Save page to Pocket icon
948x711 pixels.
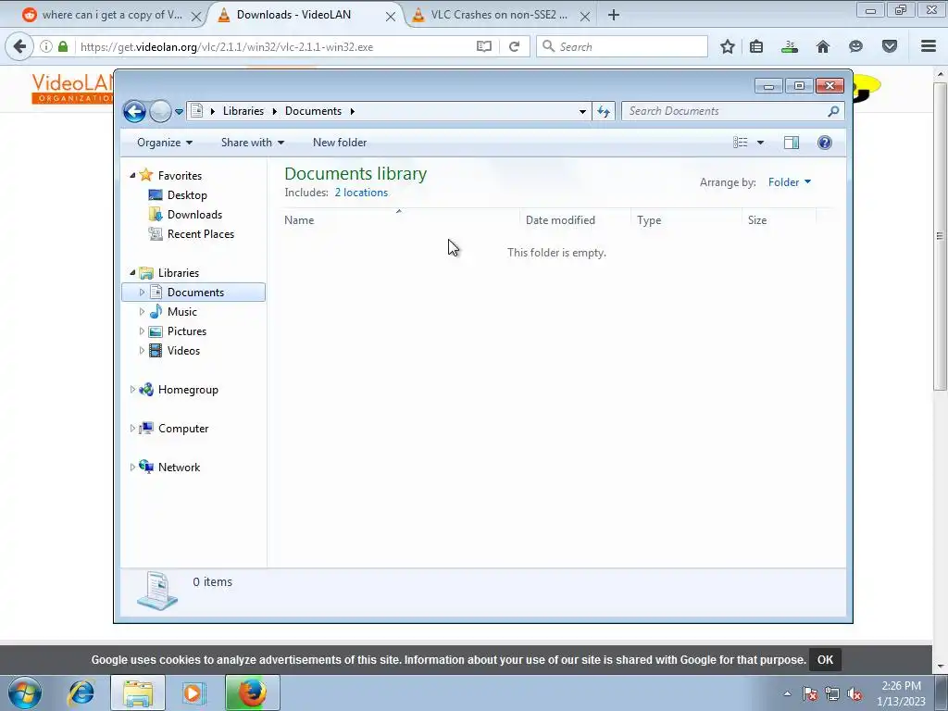click(x=890, y=46)
